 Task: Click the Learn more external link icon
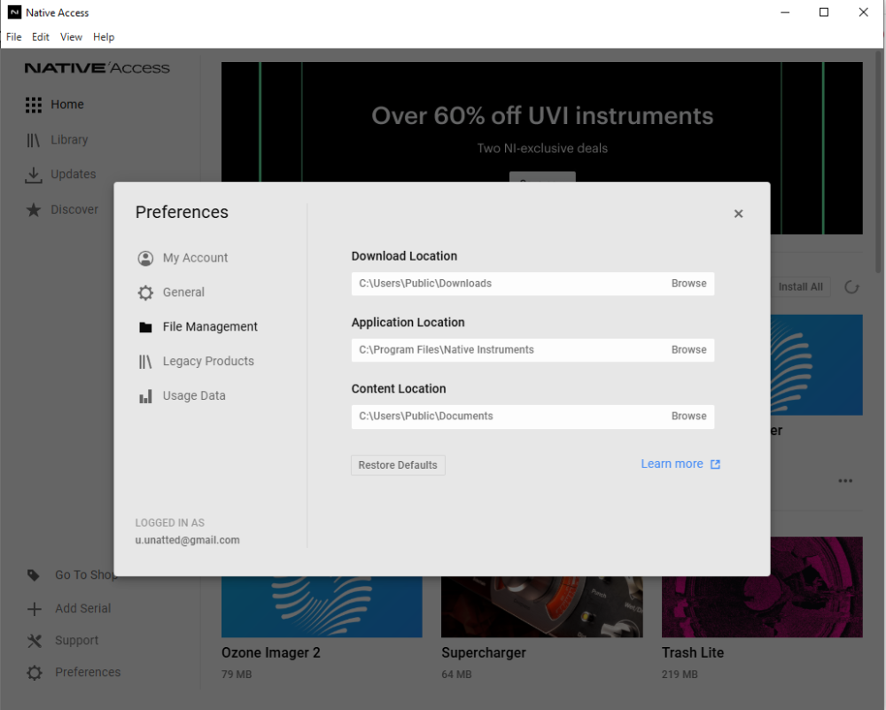[715, 464]
